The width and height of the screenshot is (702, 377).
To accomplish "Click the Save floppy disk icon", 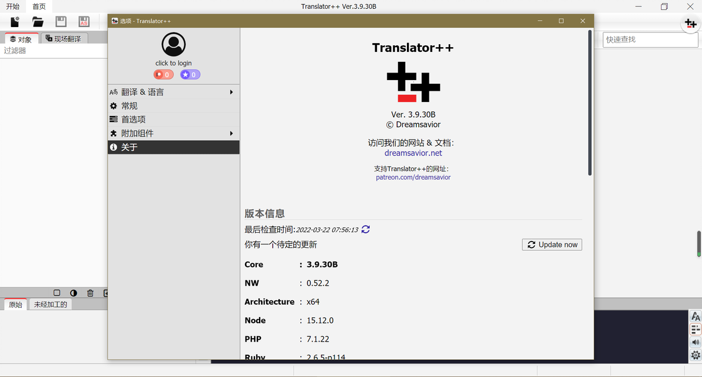I will [61, 21].
